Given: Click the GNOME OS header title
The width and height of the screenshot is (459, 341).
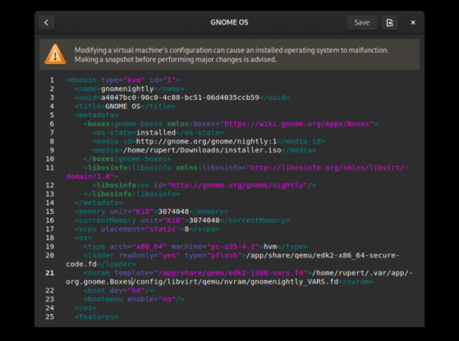Looking at the screenshot, I should click(229, 22).
